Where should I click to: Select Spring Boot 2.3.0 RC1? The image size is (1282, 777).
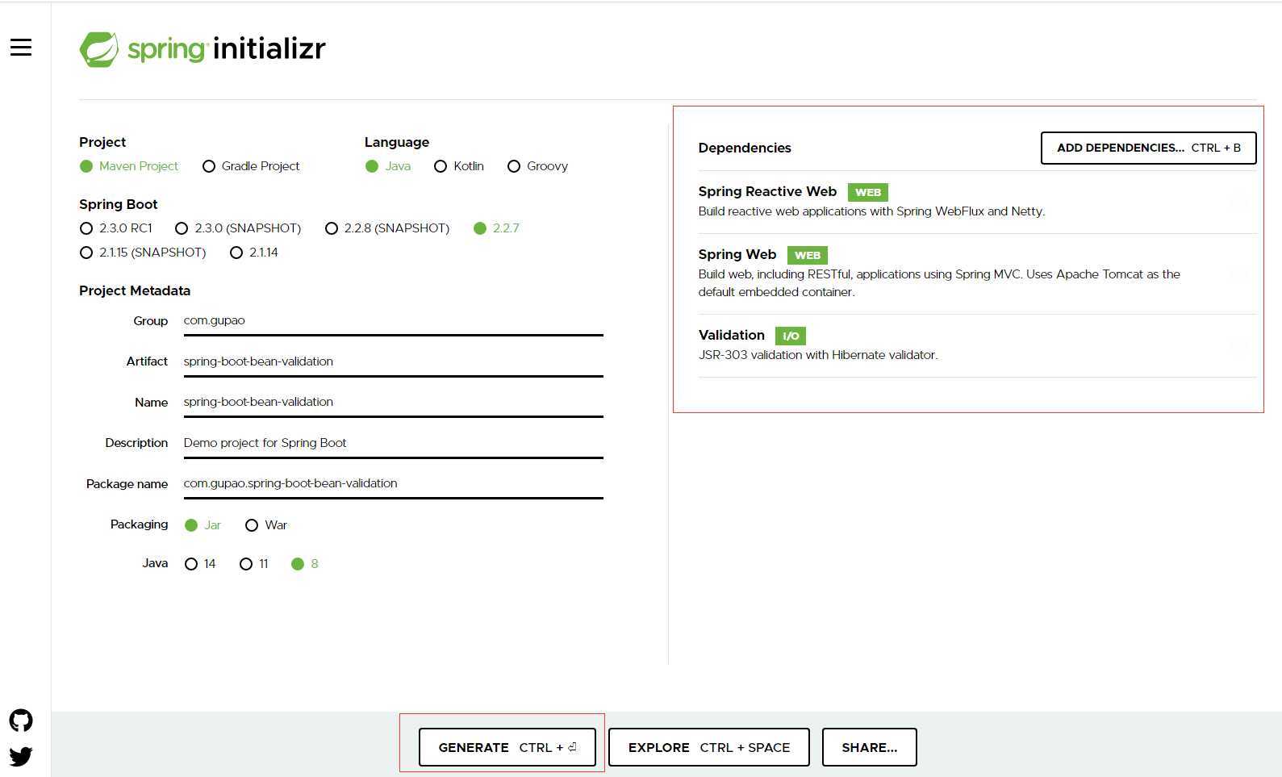tap(116, 228)
